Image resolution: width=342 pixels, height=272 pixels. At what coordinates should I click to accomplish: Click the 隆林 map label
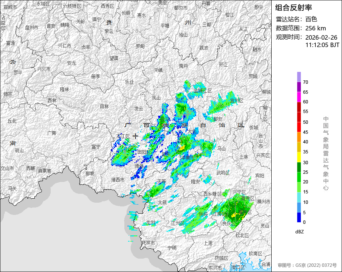tap(64, 89)
